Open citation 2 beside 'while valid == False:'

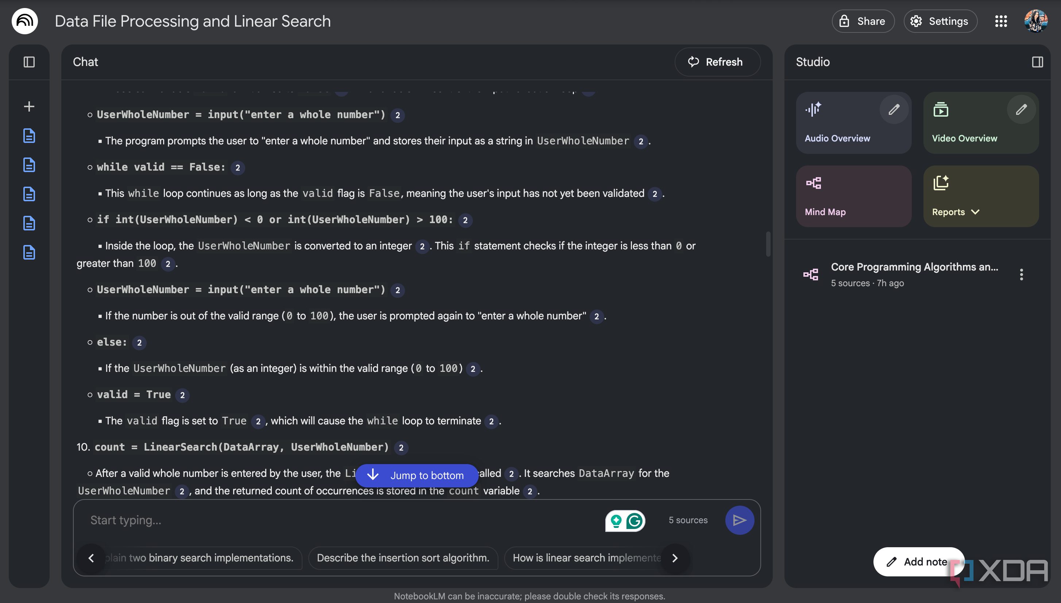click(238, 168)
